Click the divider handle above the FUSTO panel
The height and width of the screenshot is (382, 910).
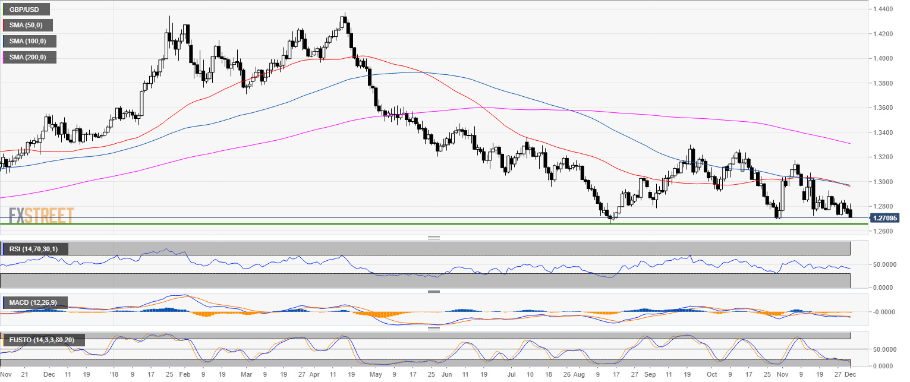pyautogui.click(x=433, y=327)
